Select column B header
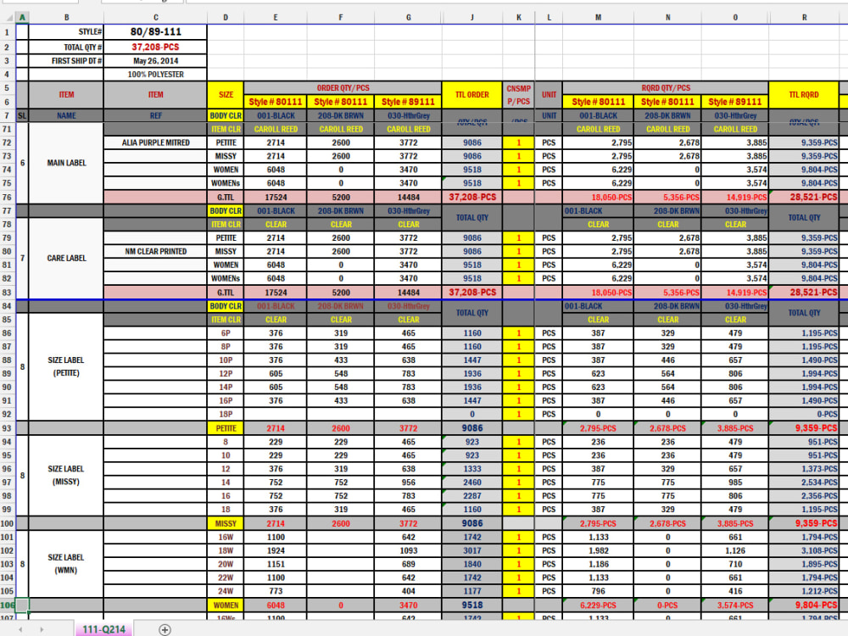Viewport: 848px width, 636px height. click(x=66, y=17)
